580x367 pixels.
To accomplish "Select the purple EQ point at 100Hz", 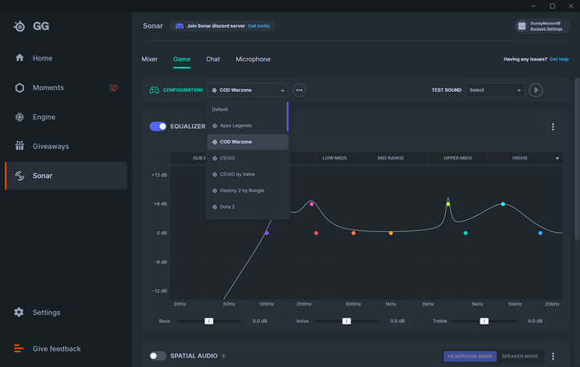I will 267,233.
